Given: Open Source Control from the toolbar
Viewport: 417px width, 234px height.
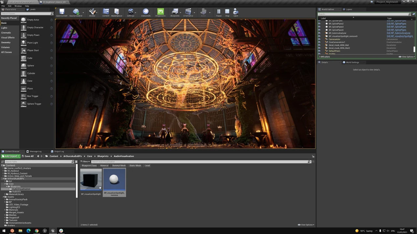Looking at the screenshot, I should pyautogui.click(x=76, y=13).
